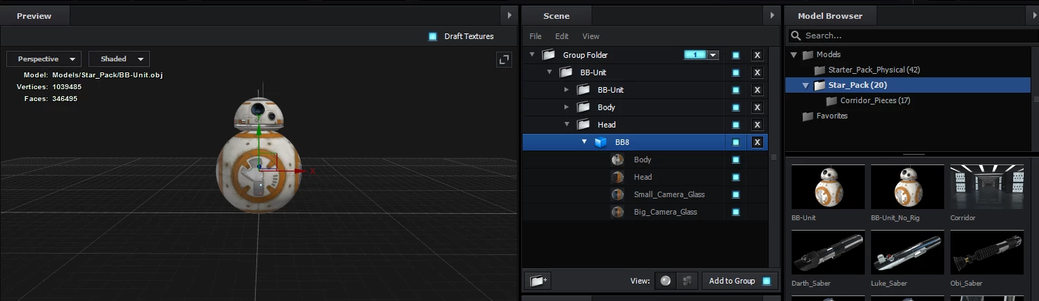Select the BB-Unit model thumbnail
Viewport: 1039px width, 301px height.
[828, 187]
